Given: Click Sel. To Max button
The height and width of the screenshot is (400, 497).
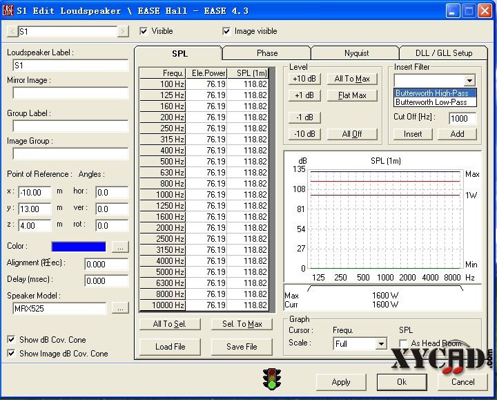Looking at the screenshot, I should click(242, 324).
